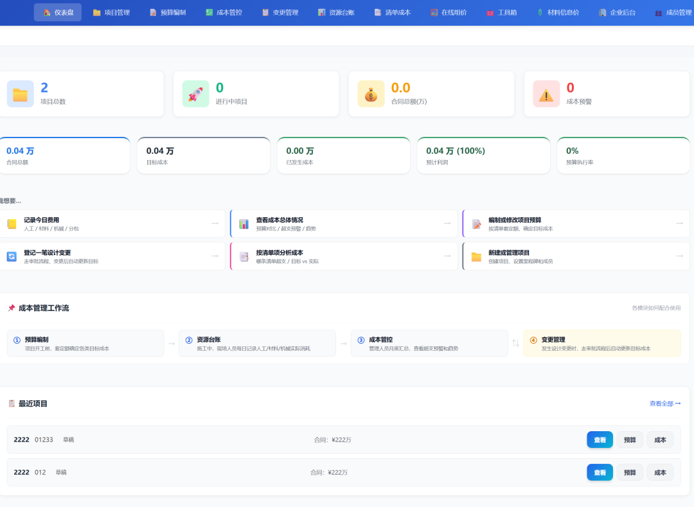Click the 变更管理 workflow step card
Screen dimensions: 694x507
pos(601,343)
